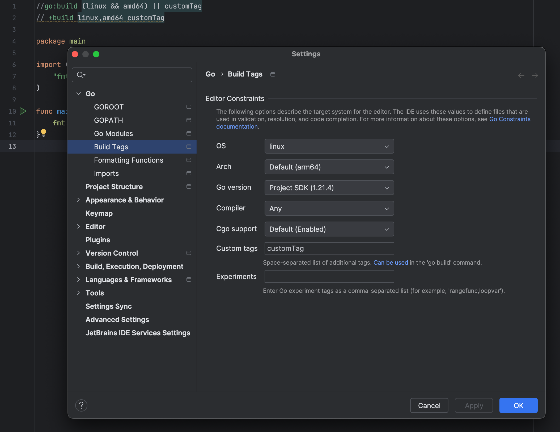This screenshot has height=432, width=560.
Task: Click the sync icon beside Go Modules
Action: coord(189,133)
